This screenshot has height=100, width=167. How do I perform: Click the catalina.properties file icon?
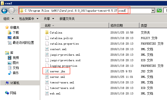click(47, 43)
